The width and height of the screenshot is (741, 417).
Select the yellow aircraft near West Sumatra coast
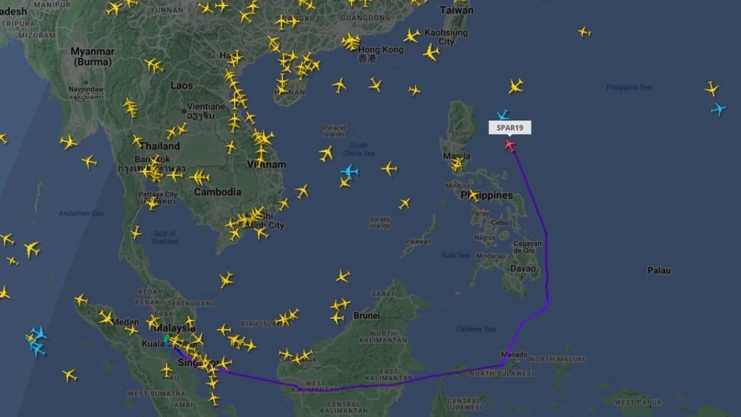[x=70, y=375]
